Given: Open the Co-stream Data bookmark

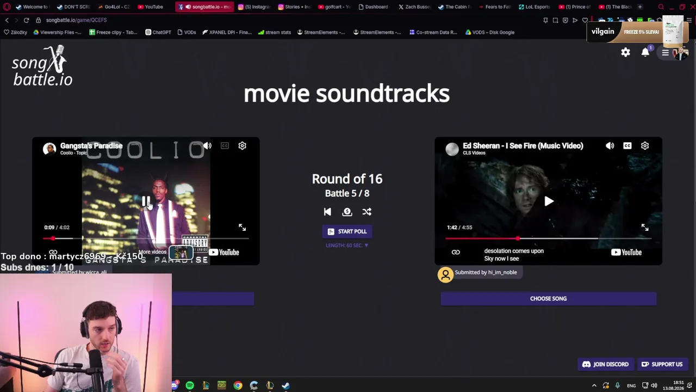Looking at the screenshot, I should click(432, 32).
